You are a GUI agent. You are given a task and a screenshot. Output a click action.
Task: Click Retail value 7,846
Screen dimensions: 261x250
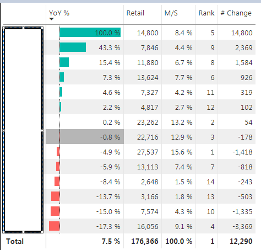149,48
